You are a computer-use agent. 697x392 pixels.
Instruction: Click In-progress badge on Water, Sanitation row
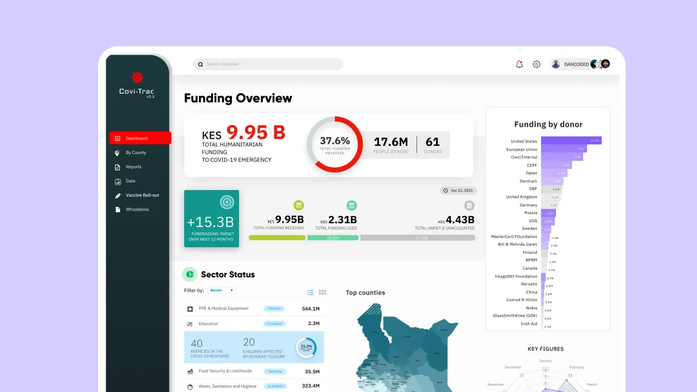274,386
